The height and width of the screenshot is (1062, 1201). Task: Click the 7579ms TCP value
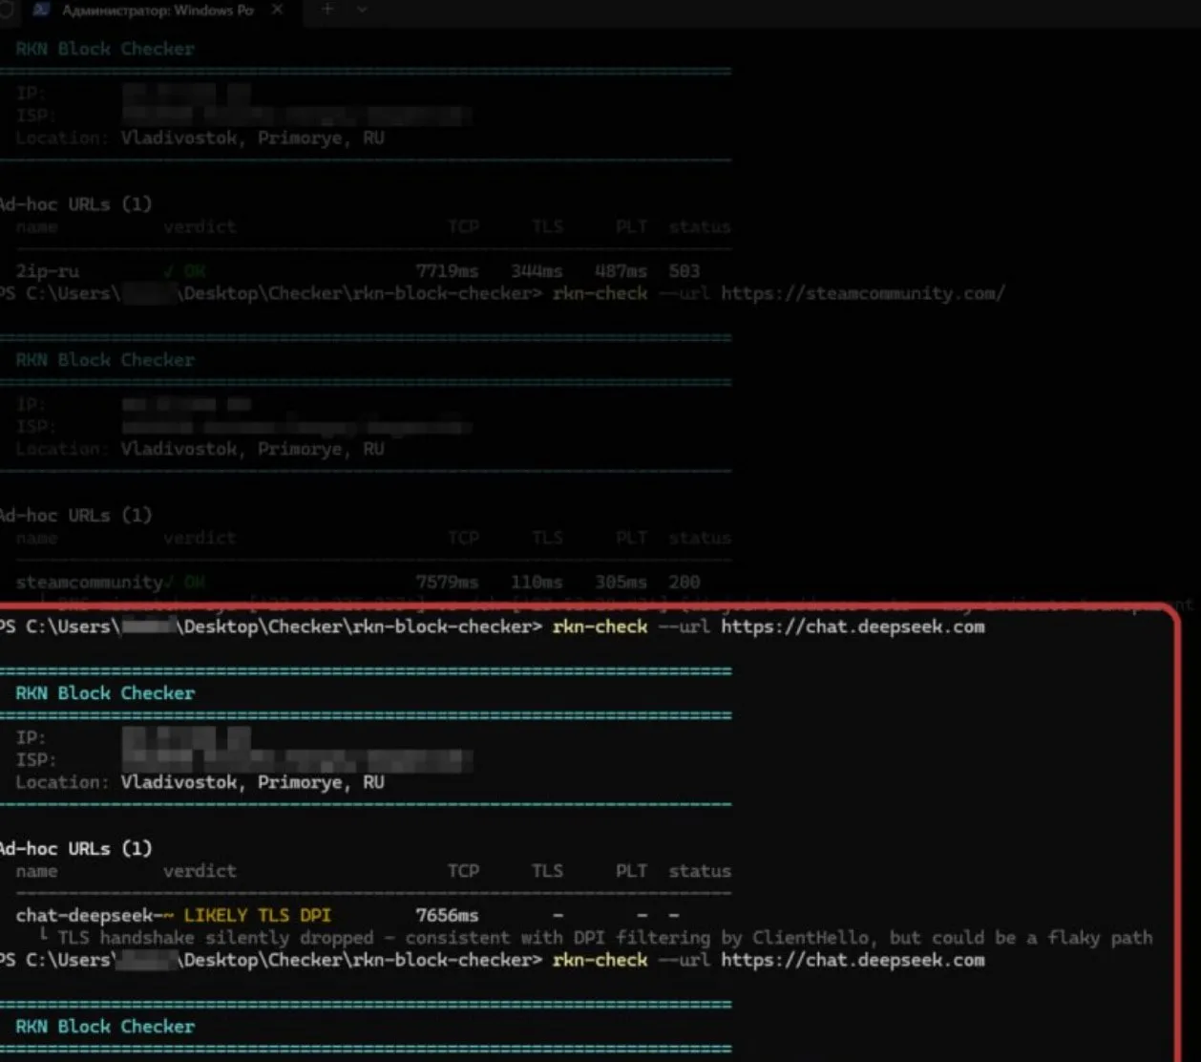coord(447,583)
